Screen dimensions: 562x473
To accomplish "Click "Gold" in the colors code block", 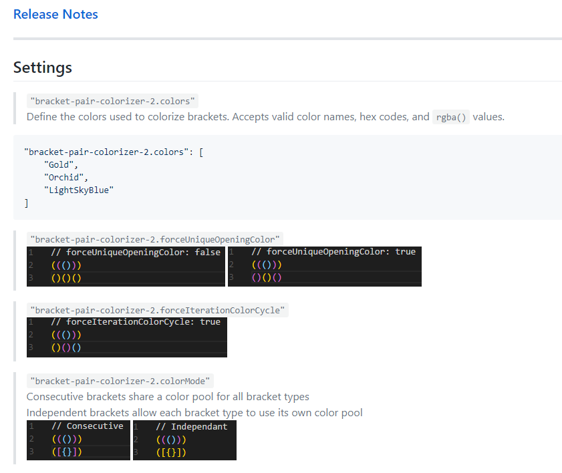I will coord(61,164).
